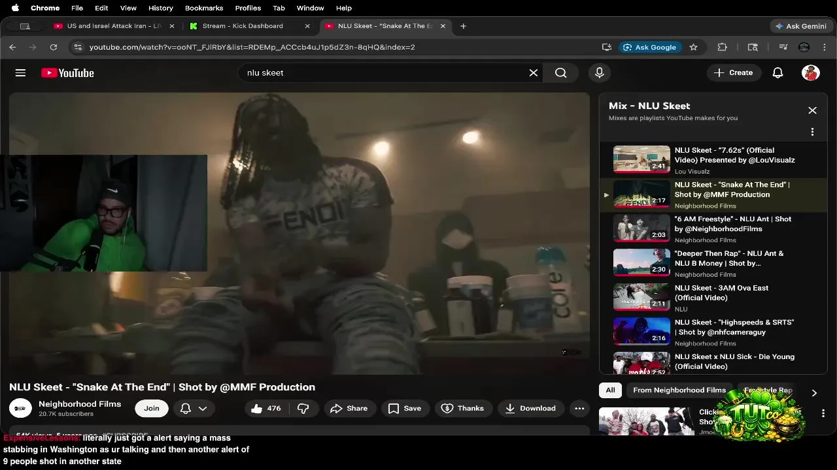Open more actions under the video
This screenshot has height=470, width=837.
tap(579, 408)
